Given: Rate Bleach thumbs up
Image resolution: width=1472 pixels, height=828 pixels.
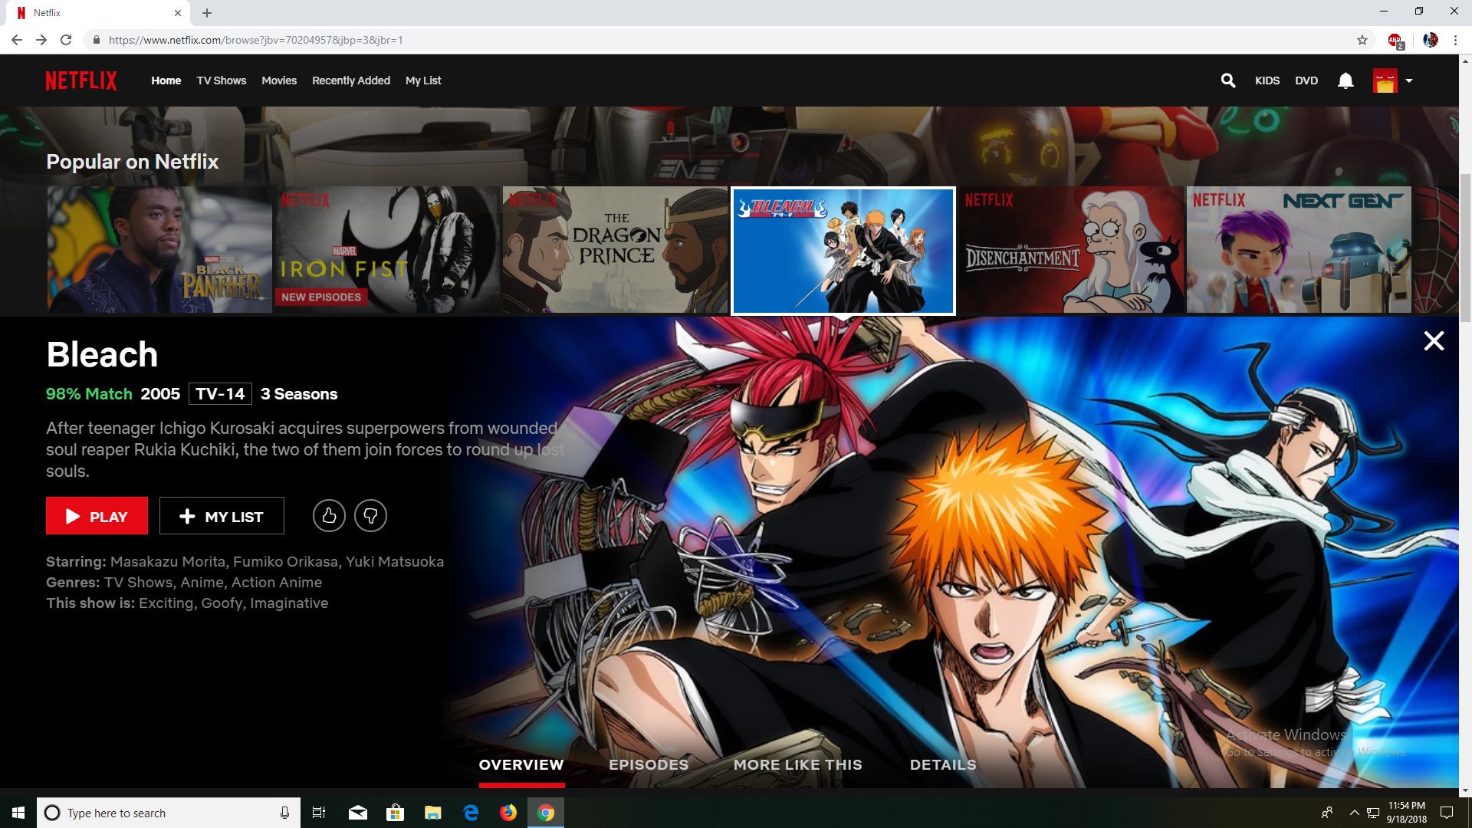Looking at the screenshot, I should tap(329, 516).
